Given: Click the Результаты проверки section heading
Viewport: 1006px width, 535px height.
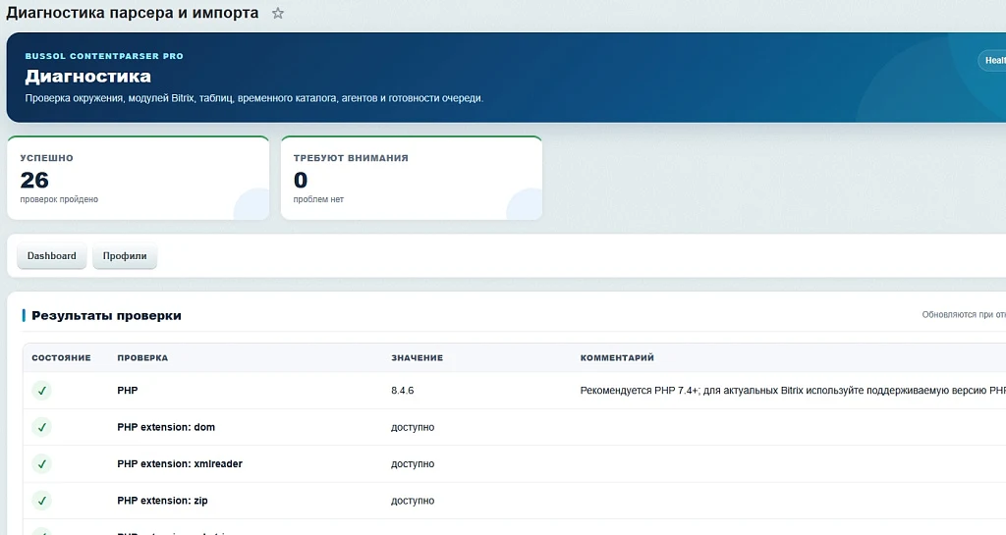Looking at the screenshot, I should pyautogui.click(x=106, y=315).
